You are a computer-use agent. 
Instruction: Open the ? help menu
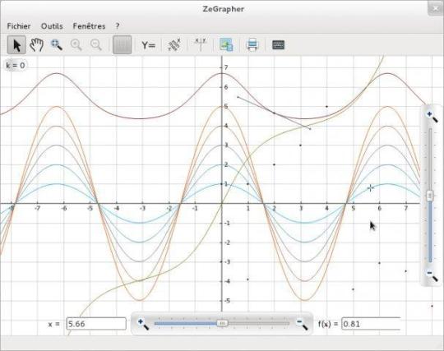[118, 26]
